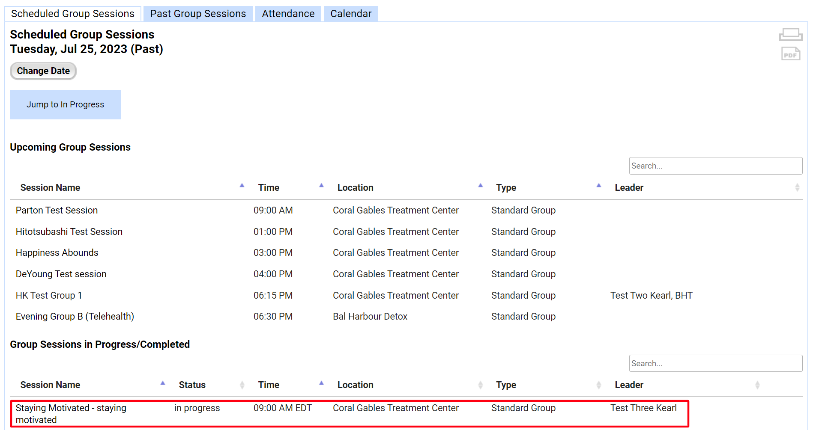Focus the In Progress/Completed search box
This screenshot has width=813, height=430.
[715, 363]
